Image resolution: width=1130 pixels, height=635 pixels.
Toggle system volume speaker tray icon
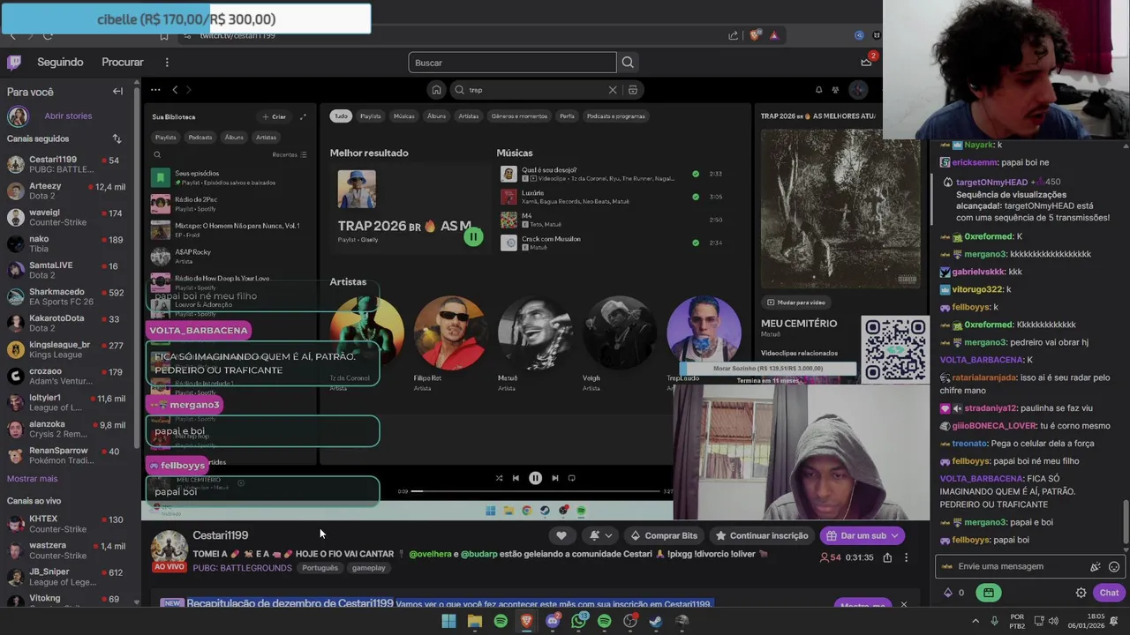[x=1054, y=621]
